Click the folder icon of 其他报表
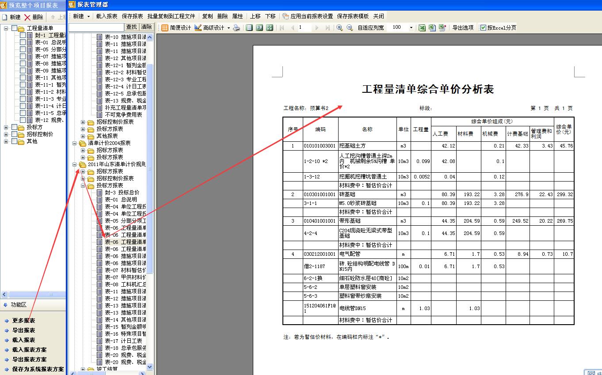The height and width of the screenshot is (375, 602). pyautogui.click(x=91, y=136)
